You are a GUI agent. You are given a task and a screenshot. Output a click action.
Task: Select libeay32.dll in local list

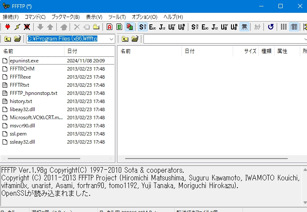click(22, 109)
